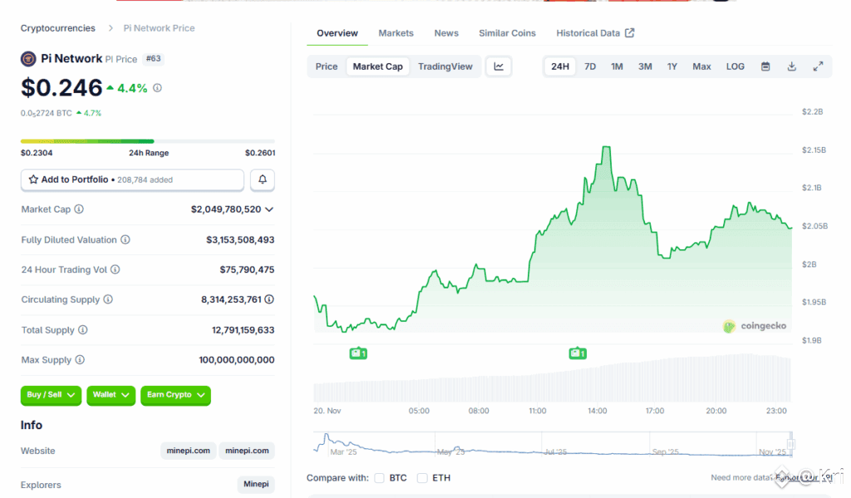Open the first news event marker on chart

358,353
